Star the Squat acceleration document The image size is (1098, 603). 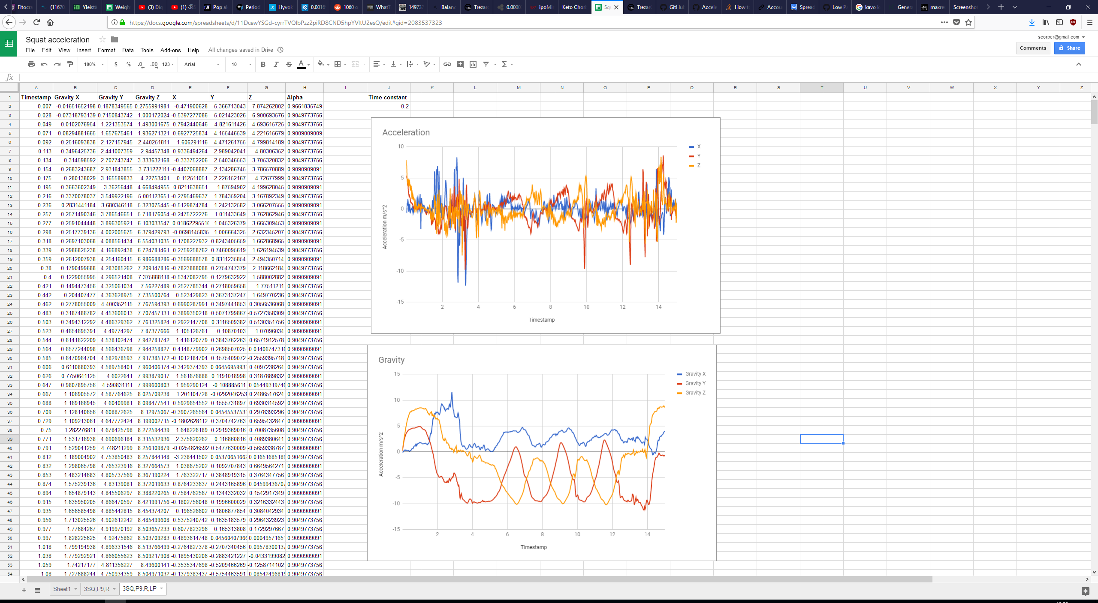click(x=102, y=39)
